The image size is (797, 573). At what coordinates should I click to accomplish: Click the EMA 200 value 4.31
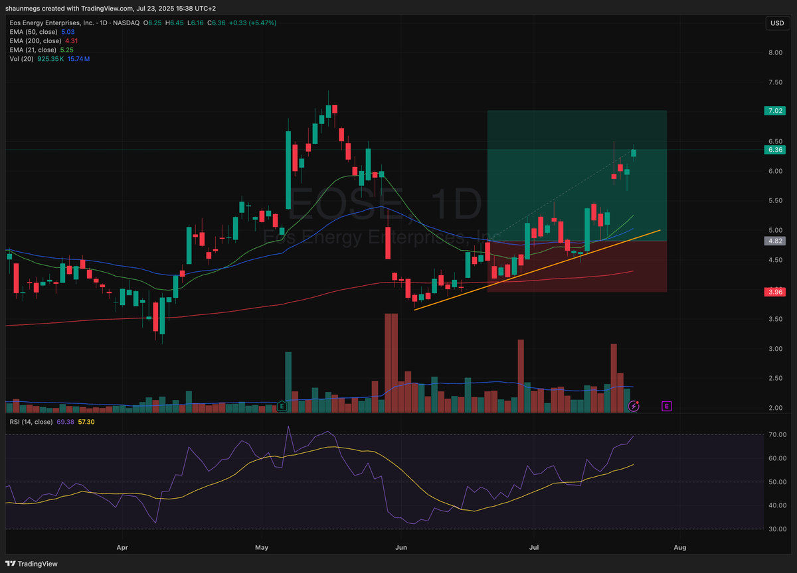click(70, 40)
